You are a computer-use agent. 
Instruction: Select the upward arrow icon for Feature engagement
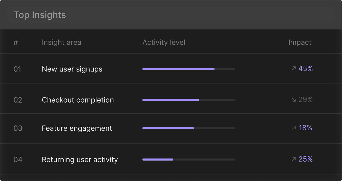294,128
